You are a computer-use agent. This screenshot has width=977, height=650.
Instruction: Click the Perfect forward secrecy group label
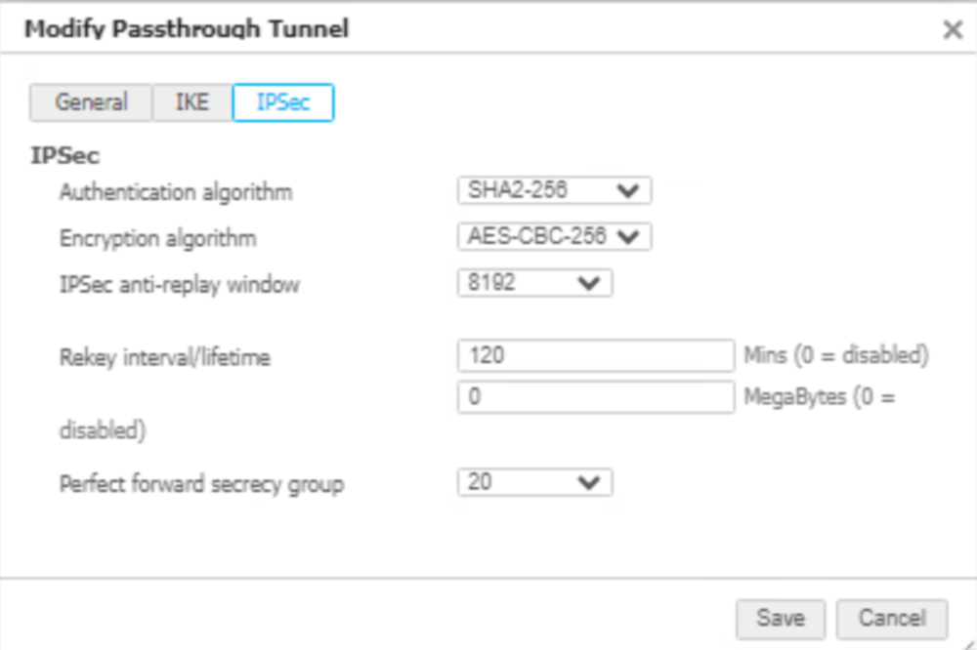(201, 483)
